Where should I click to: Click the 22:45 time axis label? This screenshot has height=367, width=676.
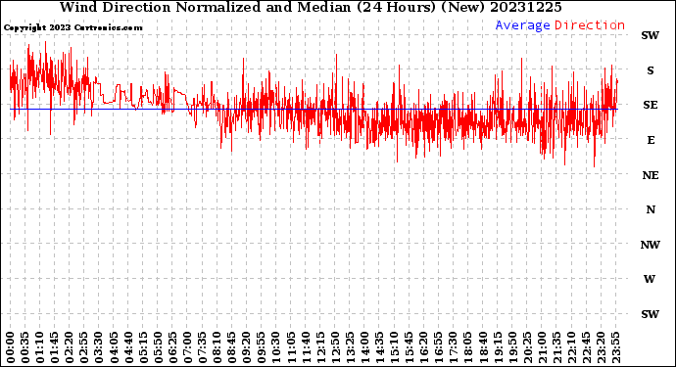pos(586,347)
